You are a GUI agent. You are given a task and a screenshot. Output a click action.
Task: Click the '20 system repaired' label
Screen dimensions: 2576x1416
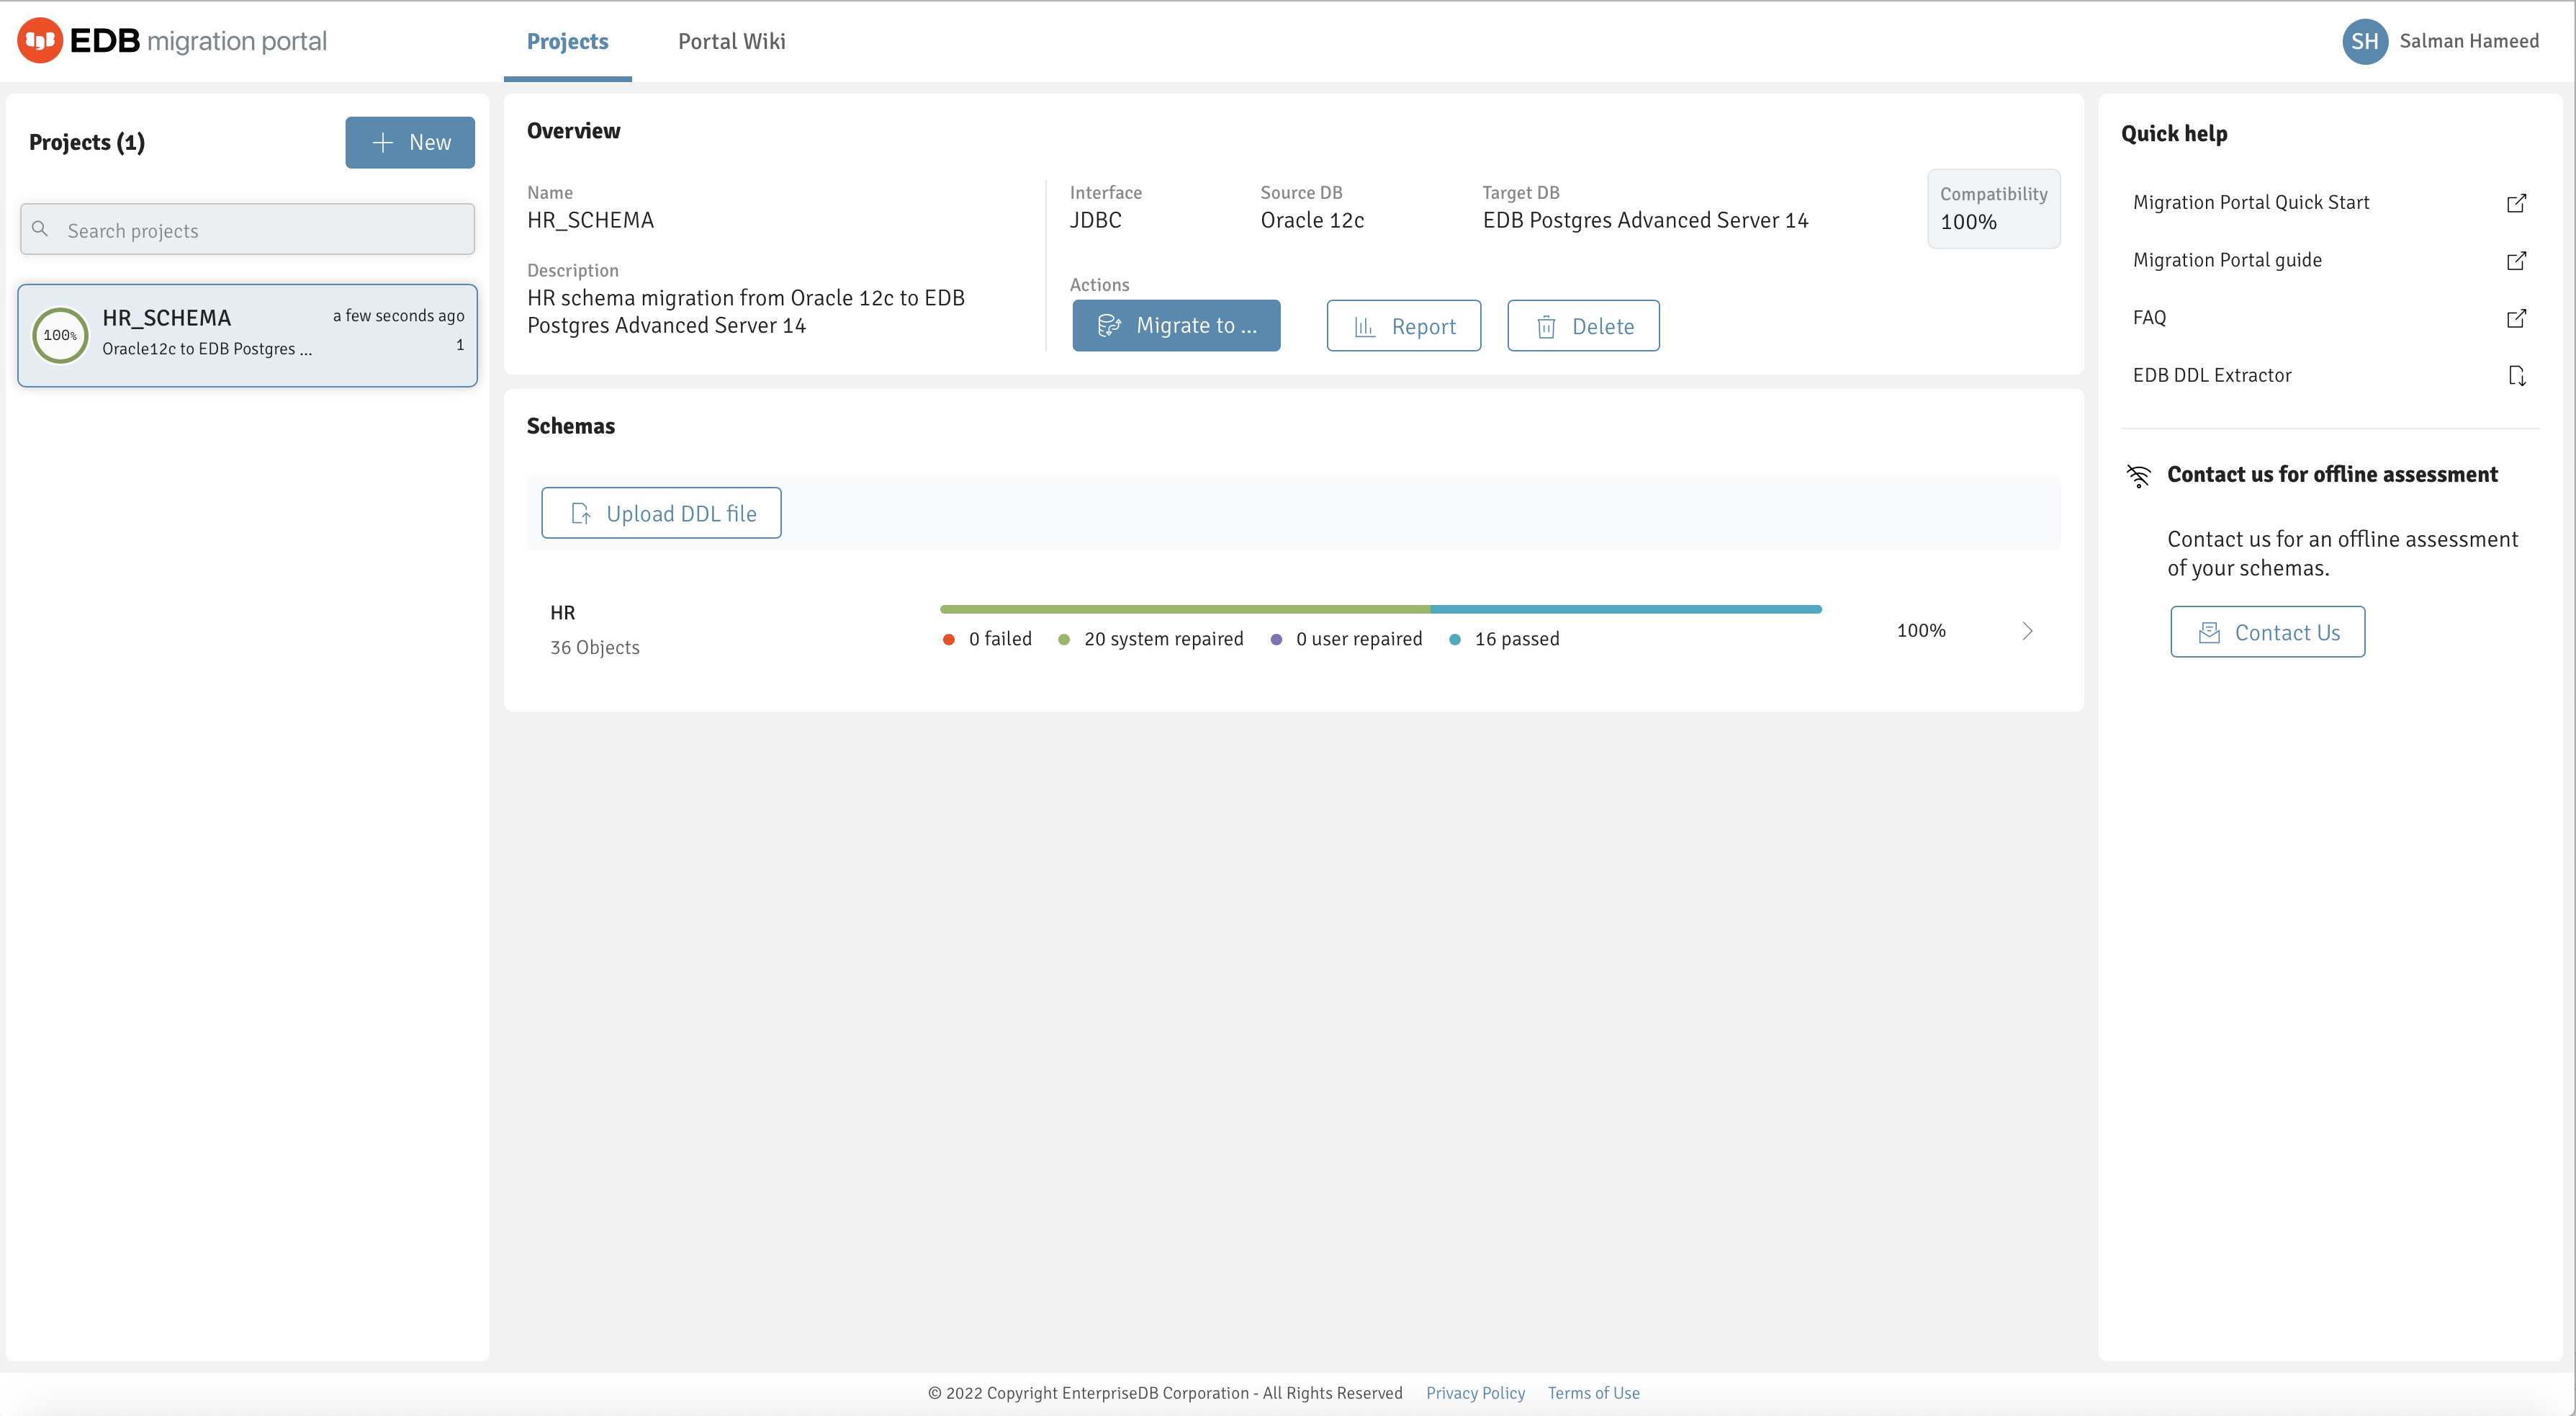coord(1164,638)
